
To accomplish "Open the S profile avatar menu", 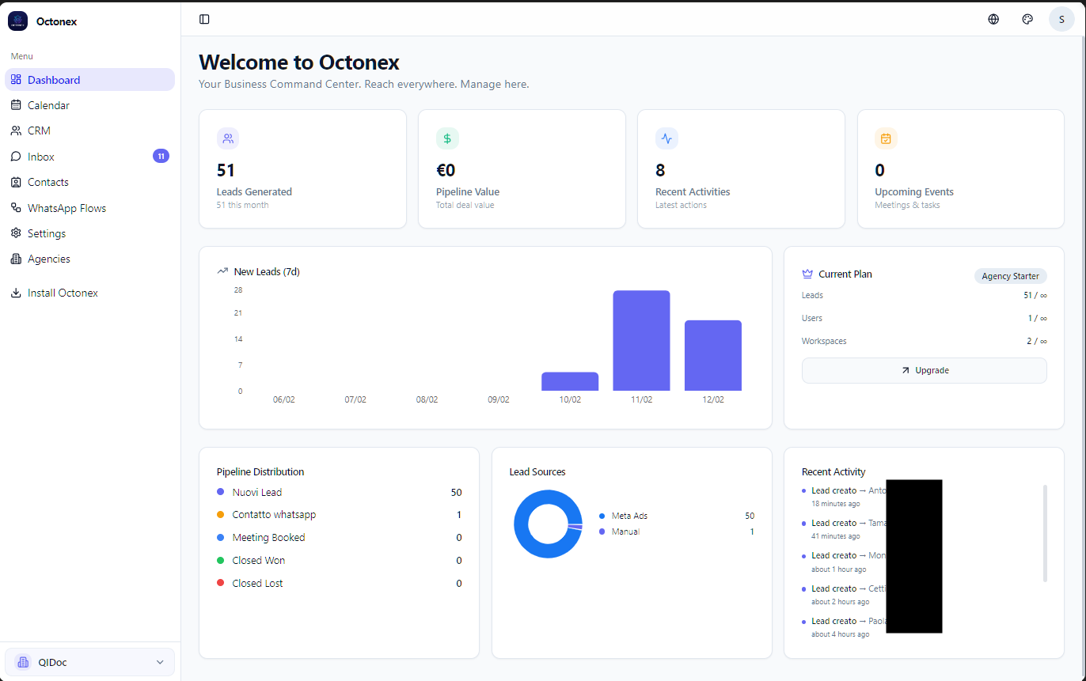I will click(x=1061, y=18).
